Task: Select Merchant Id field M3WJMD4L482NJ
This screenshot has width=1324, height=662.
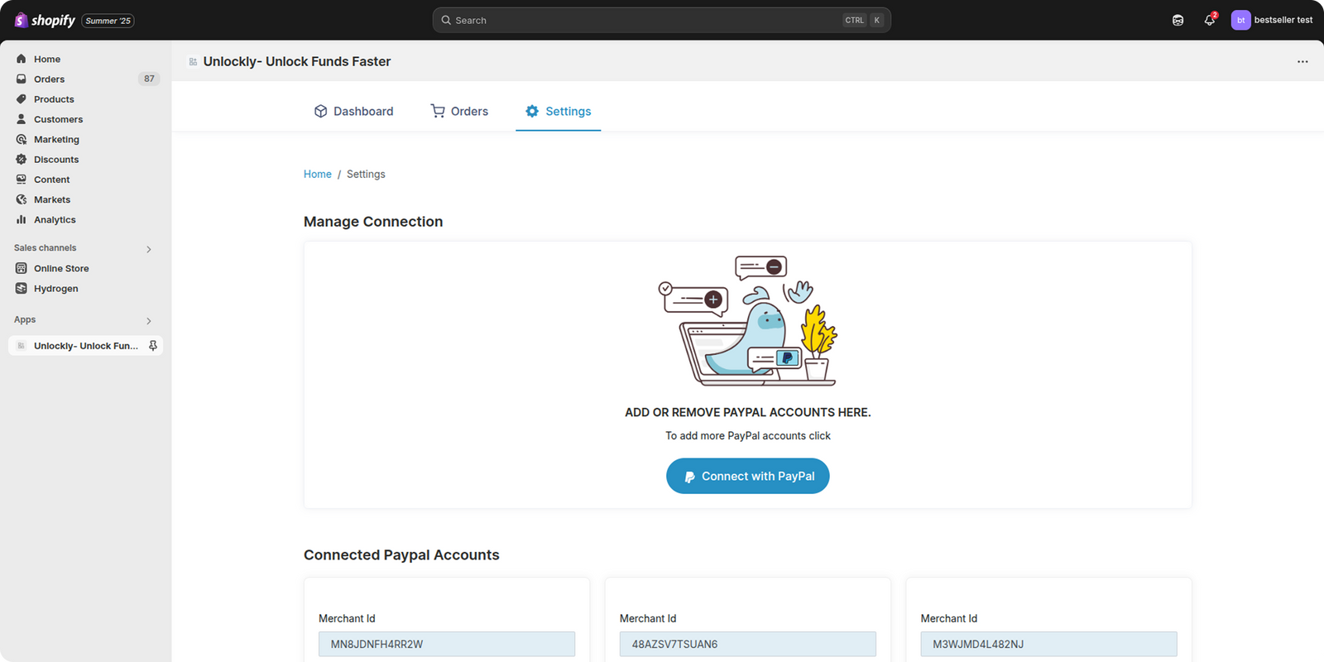Action: coord(1048,645)
